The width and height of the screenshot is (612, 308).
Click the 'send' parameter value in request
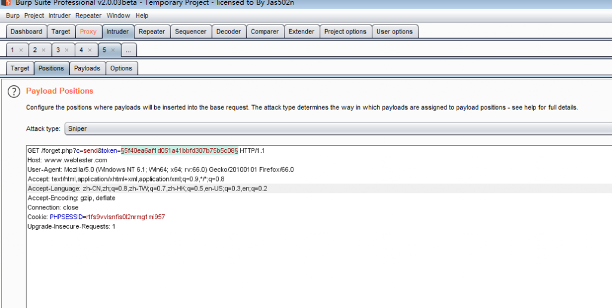(91, 151)
